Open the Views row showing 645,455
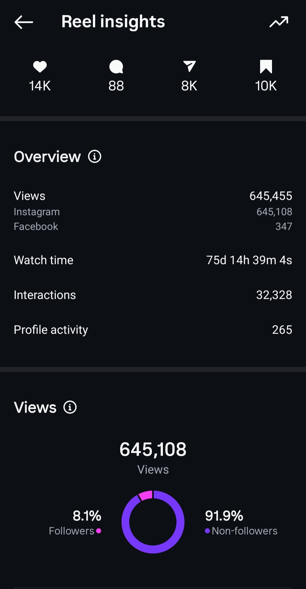 [153, 196]
